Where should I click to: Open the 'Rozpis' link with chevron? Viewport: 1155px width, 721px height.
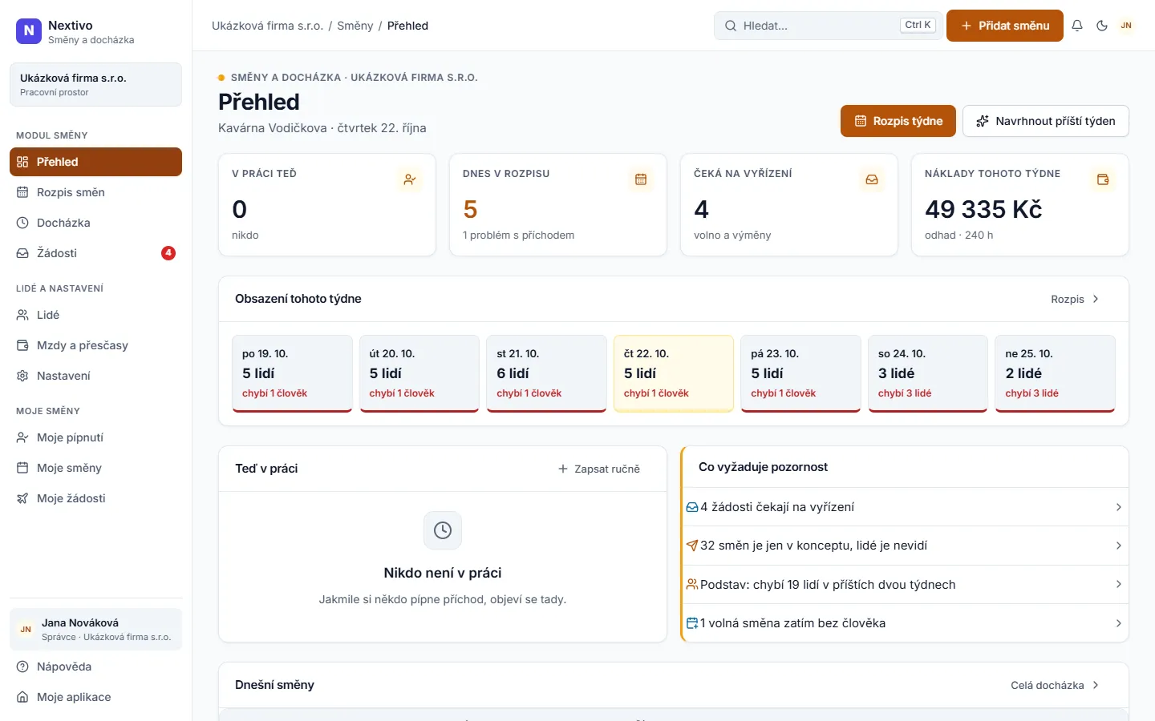[x=1076, y=299]
